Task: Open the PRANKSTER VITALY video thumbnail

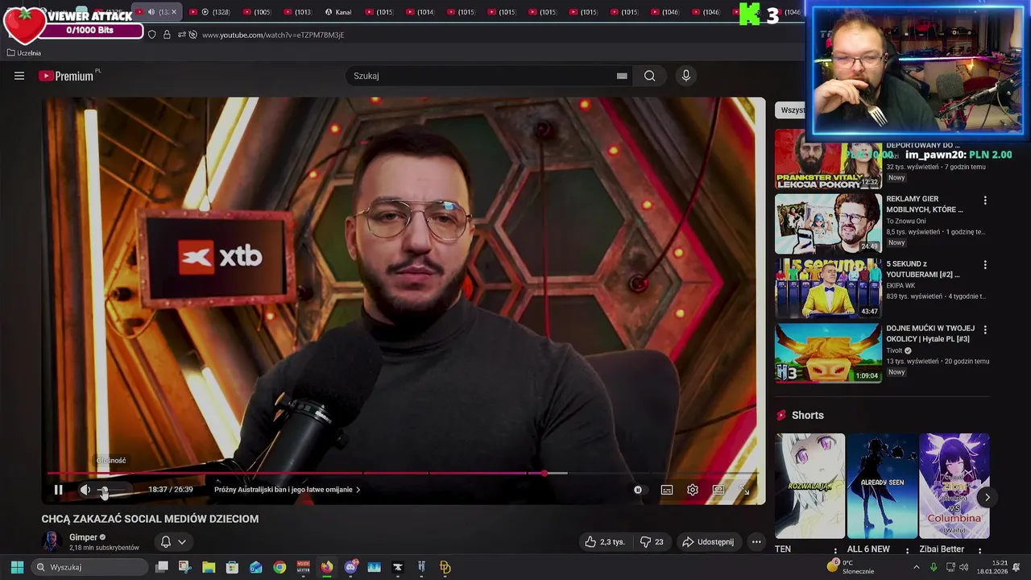Action: tap(828, 159)
